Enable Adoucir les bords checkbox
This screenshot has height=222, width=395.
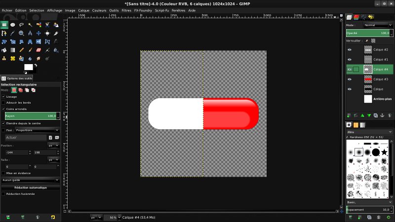pos(3,103)
